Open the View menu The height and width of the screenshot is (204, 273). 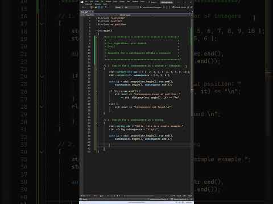tap(97, 2)
